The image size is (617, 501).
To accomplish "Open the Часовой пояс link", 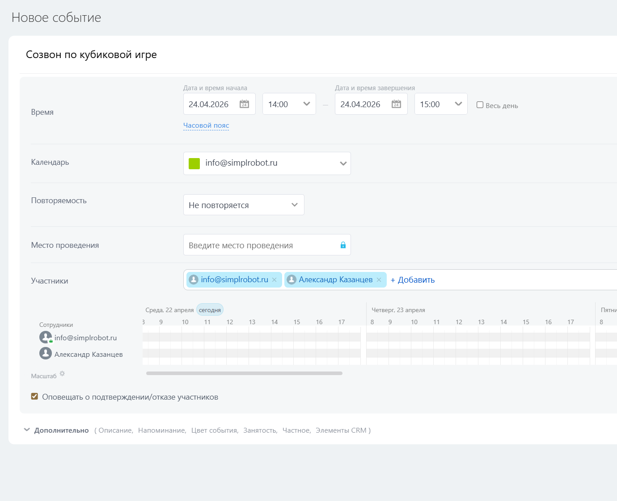I will [x=206, y=125].
